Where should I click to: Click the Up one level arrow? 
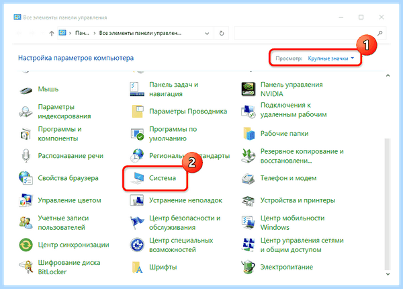tap(52, 34)
